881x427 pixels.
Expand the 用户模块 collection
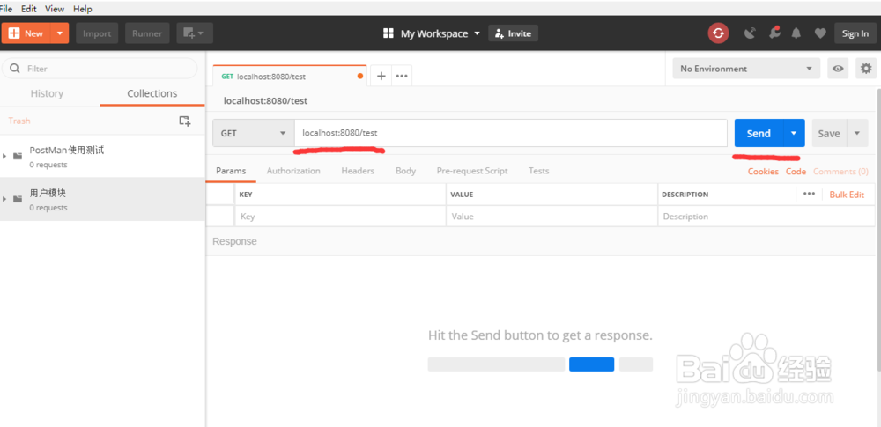pyautogui.click(x=5, y=198)
